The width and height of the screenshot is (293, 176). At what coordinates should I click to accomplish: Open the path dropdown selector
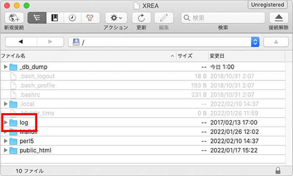255,41
